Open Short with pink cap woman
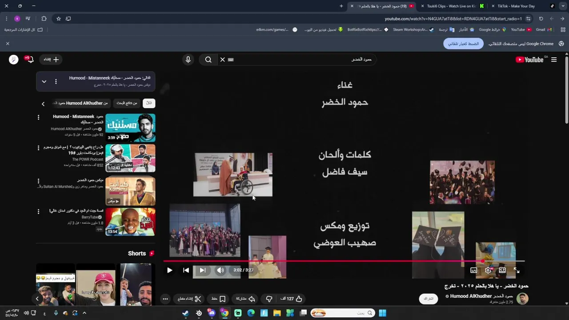This screenshot has height=320, width=569. point(95,284)
